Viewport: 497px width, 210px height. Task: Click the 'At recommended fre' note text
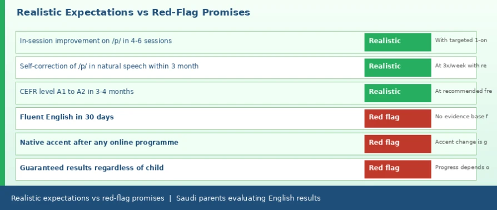(464, 91)
